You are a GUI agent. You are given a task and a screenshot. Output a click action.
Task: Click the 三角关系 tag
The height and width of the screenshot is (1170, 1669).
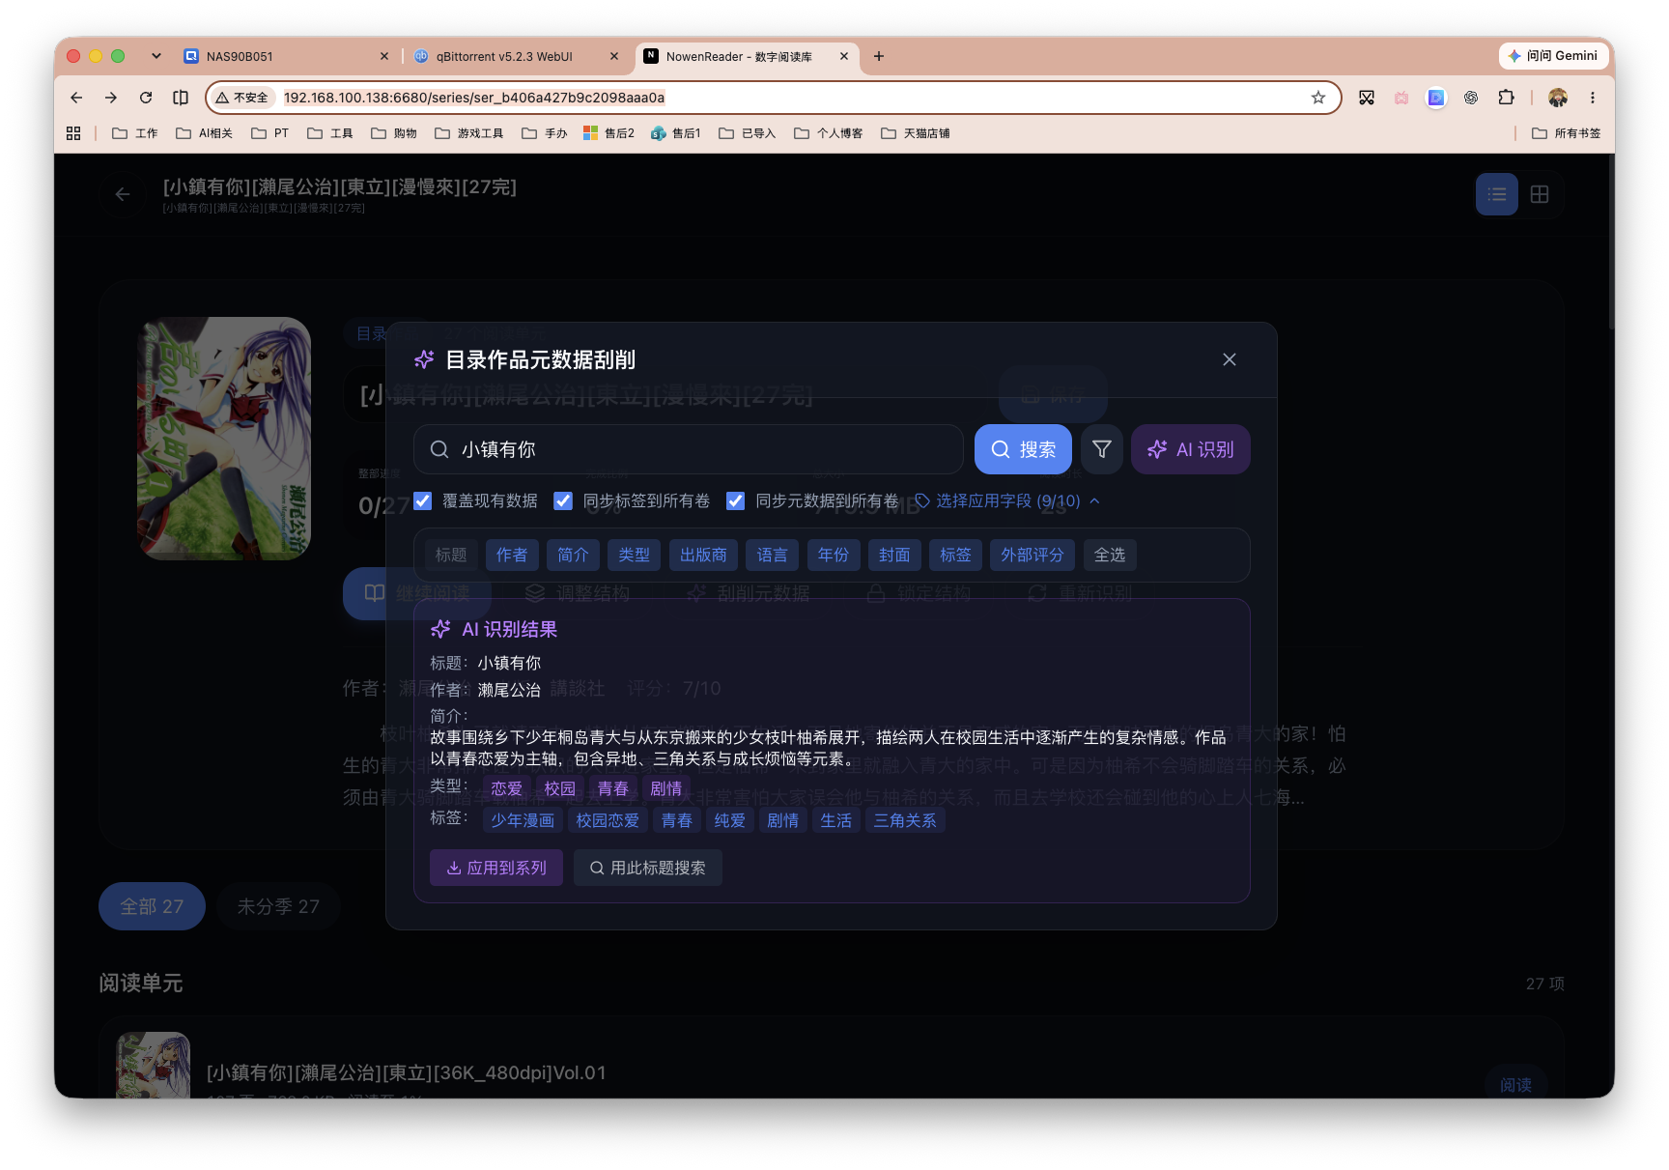[x=905, y=820]
